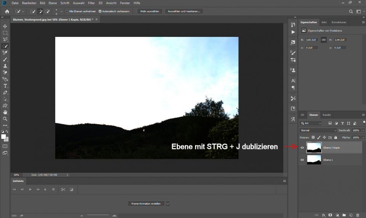366x218 pixels.
Task: Select the Move tool
Action: [5, 26]
